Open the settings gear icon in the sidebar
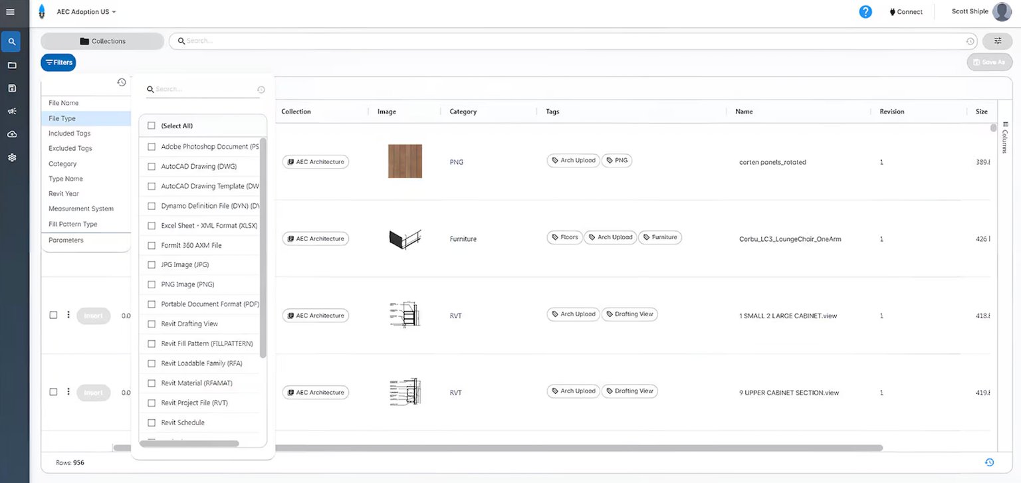1021x483 pixels. [11, 157]
